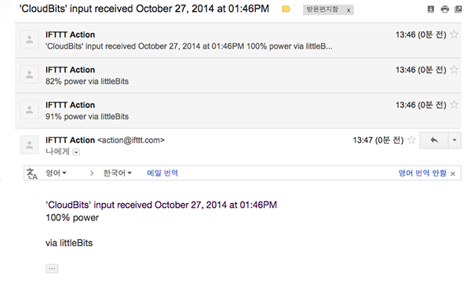This screenshot has height=298, width=471.
Task: Show trimmed content with ellipsis button
Action: pyautogui.click(x=52, y=268)
